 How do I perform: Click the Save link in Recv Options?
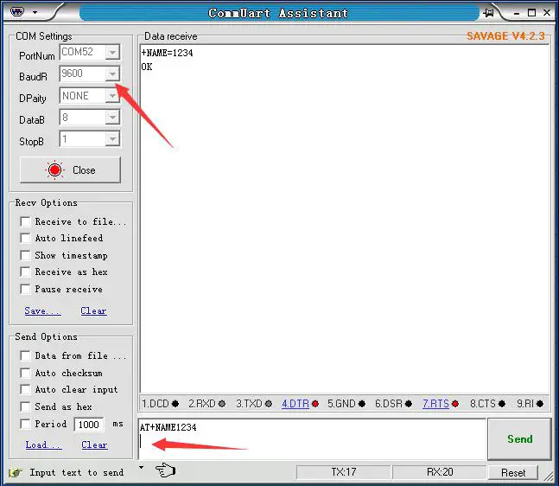[x=43, y=310]
